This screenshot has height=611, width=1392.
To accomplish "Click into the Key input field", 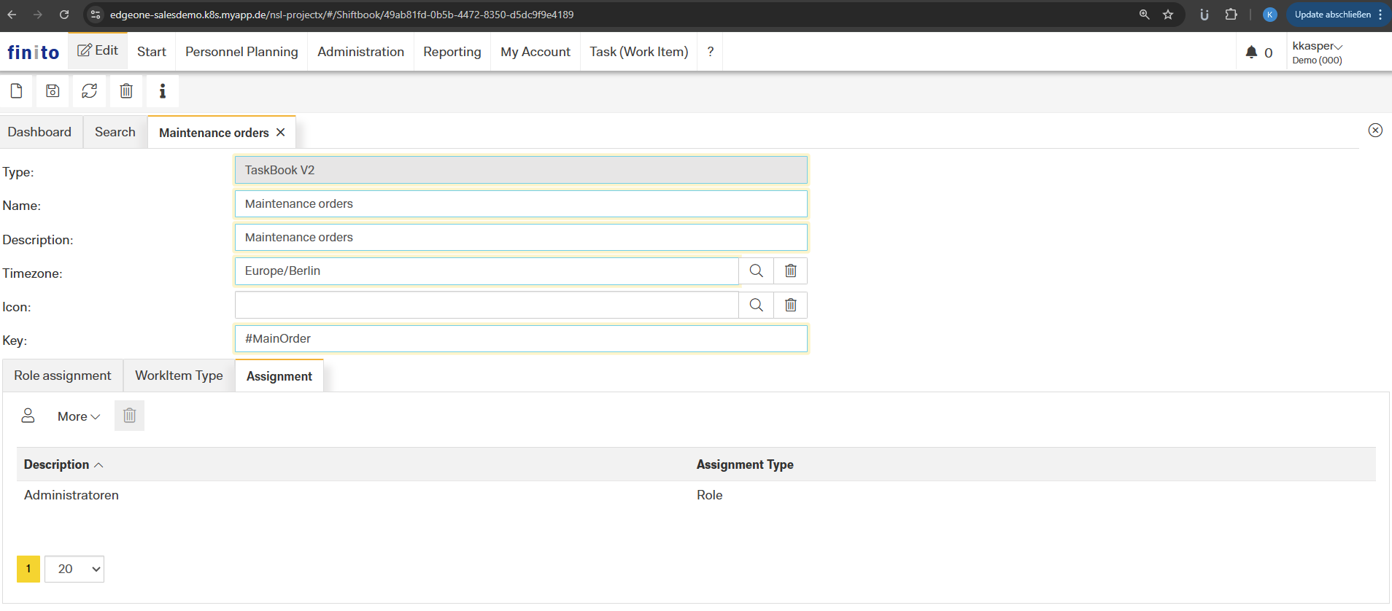I will click(x=520, y=339).
